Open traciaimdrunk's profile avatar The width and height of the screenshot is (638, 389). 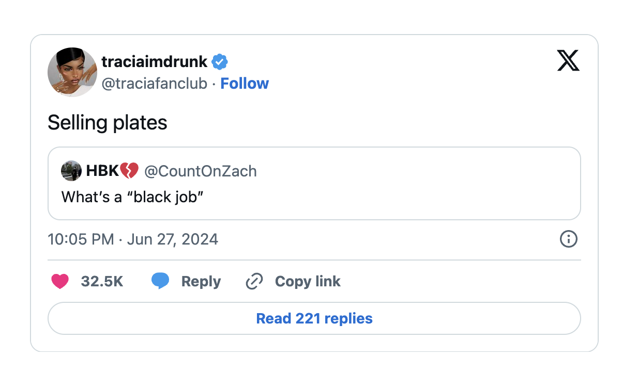72,72
